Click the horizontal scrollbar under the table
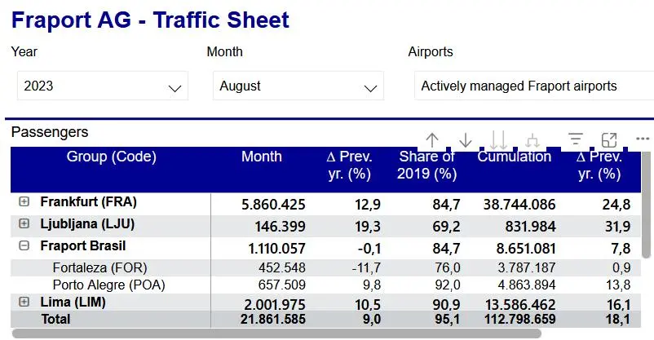 pos(276,333)
